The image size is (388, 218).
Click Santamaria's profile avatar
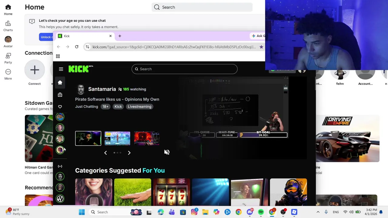pos(81,89)
